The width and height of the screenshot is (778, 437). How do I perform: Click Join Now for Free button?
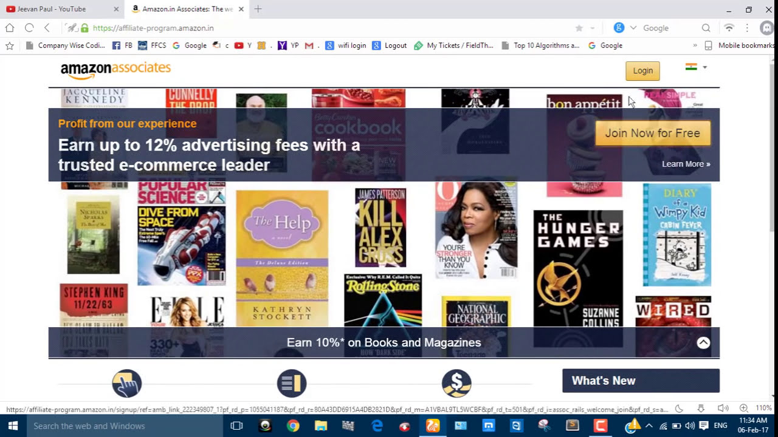click(x=653, y=134)
